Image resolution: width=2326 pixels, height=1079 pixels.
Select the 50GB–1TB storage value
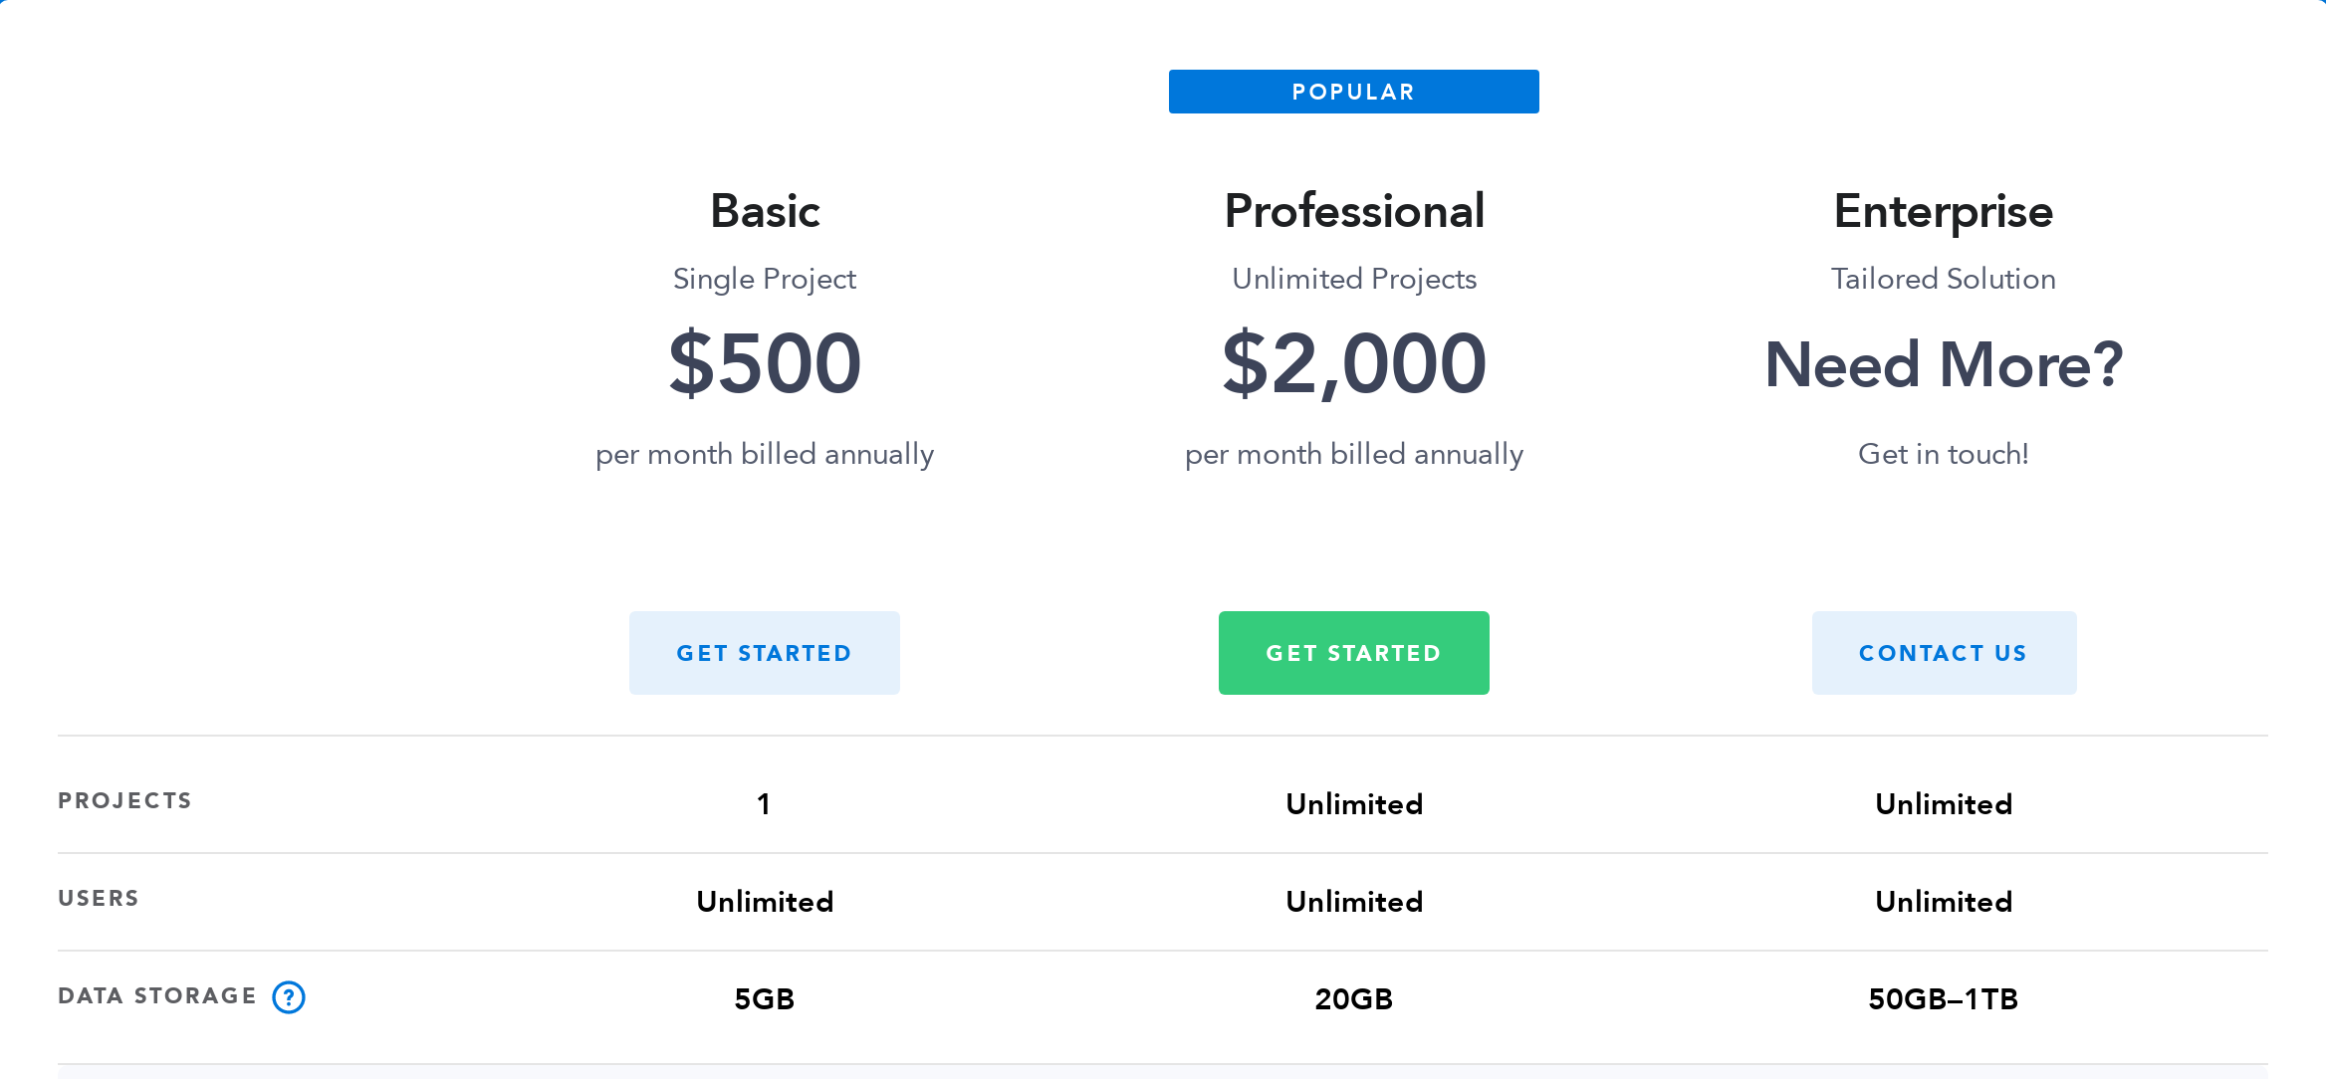[1943, 999]
